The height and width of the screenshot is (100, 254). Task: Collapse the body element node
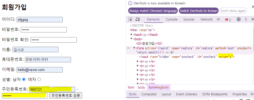131,39
